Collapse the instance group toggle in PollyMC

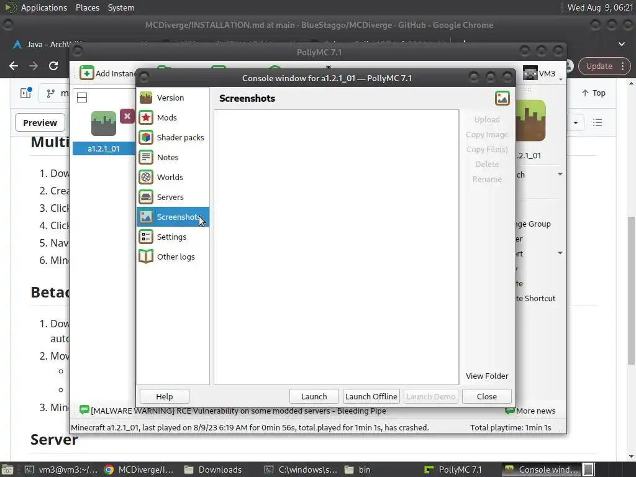click(x=82, y=98)
